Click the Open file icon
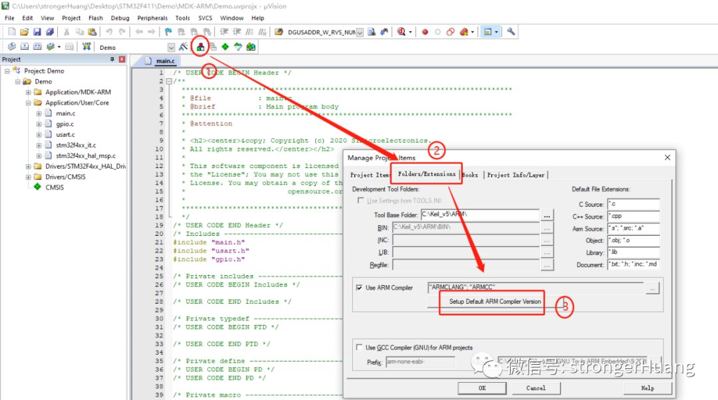This screenshot has width=718, height=400. pos(25,32)
